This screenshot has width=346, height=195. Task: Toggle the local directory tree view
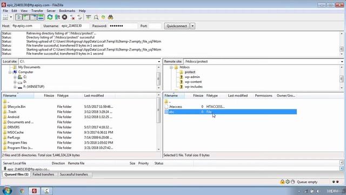26,17
